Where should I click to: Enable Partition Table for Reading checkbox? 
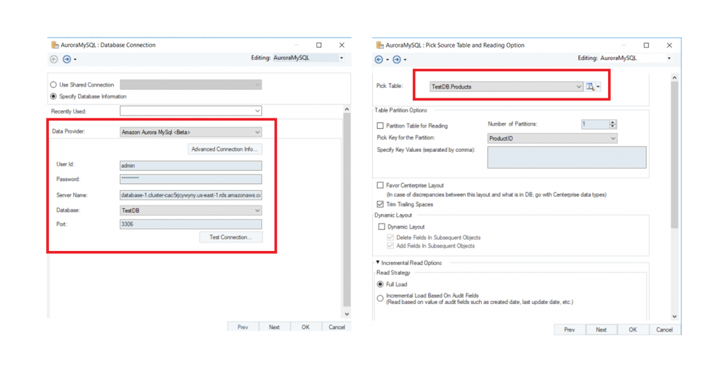click(381, 126)
